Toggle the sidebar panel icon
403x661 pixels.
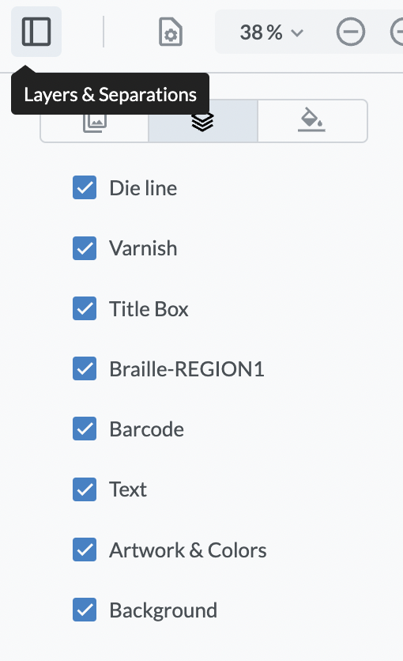tap(36, 32)
